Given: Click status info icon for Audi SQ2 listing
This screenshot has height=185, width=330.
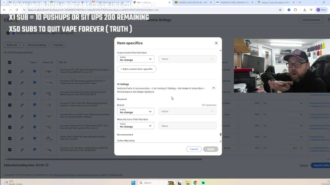Looking at the screenshot, I should [35, 105].
